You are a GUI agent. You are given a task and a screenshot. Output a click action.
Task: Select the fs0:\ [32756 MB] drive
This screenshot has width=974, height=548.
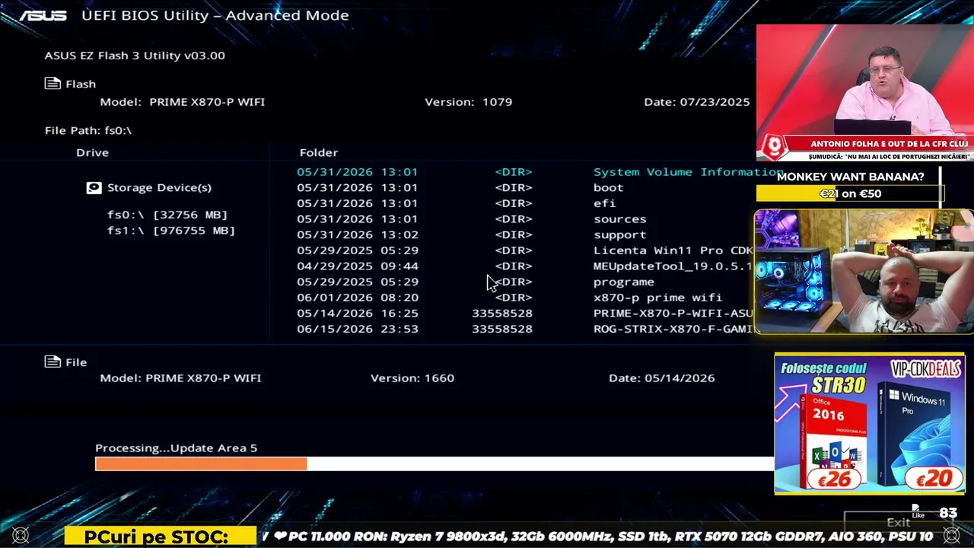[x=167, y=215]
